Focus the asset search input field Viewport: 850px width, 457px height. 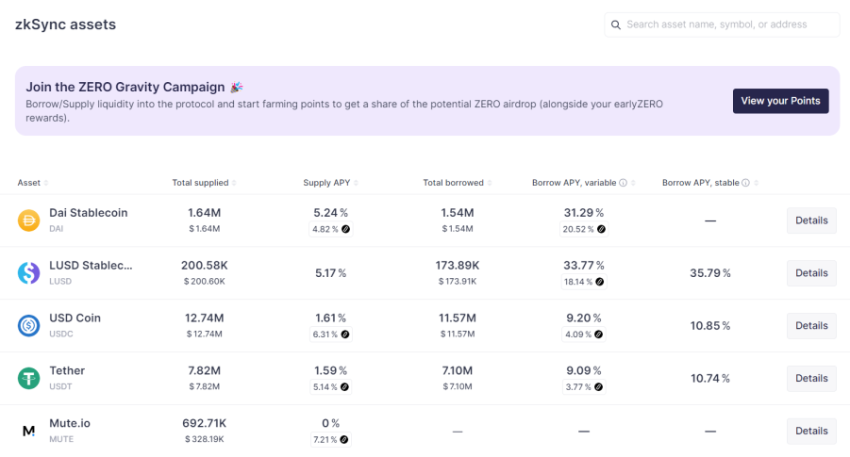click(x=722, y=24)
